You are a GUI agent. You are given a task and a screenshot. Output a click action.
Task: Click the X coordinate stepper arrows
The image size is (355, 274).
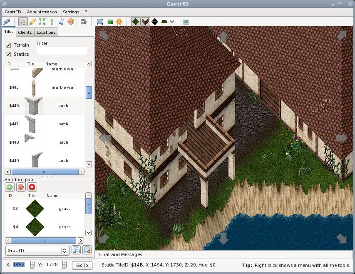pos(32,265)
